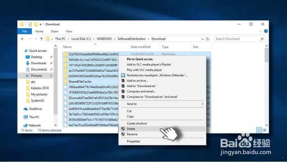287x162 pixels.
Task: Open Documents in the navigation pane
Action: [39, 69]
